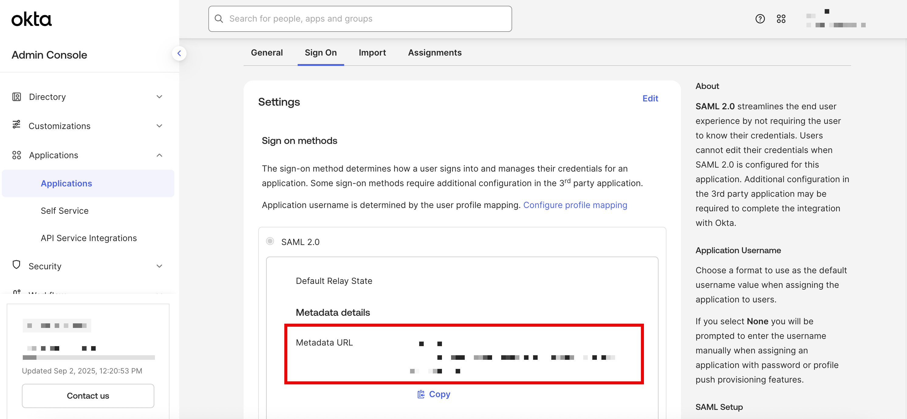Click the search magnifier icon

tap(219, 19)
